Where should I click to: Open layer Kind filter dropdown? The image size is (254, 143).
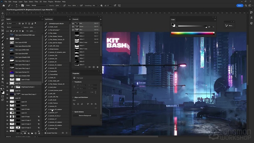(12, 24)
